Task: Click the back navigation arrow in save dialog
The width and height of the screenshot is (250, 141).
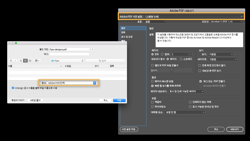Action: tap(11, 60)
